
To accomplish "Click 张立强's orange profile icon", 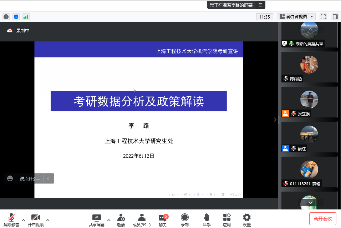I will (285, 113).
